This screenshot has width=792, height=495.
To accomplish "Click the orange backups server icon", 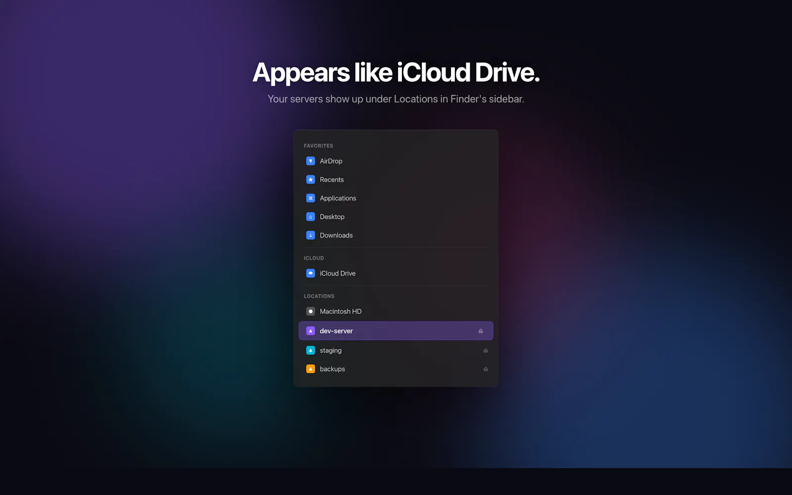I will 310,369.
